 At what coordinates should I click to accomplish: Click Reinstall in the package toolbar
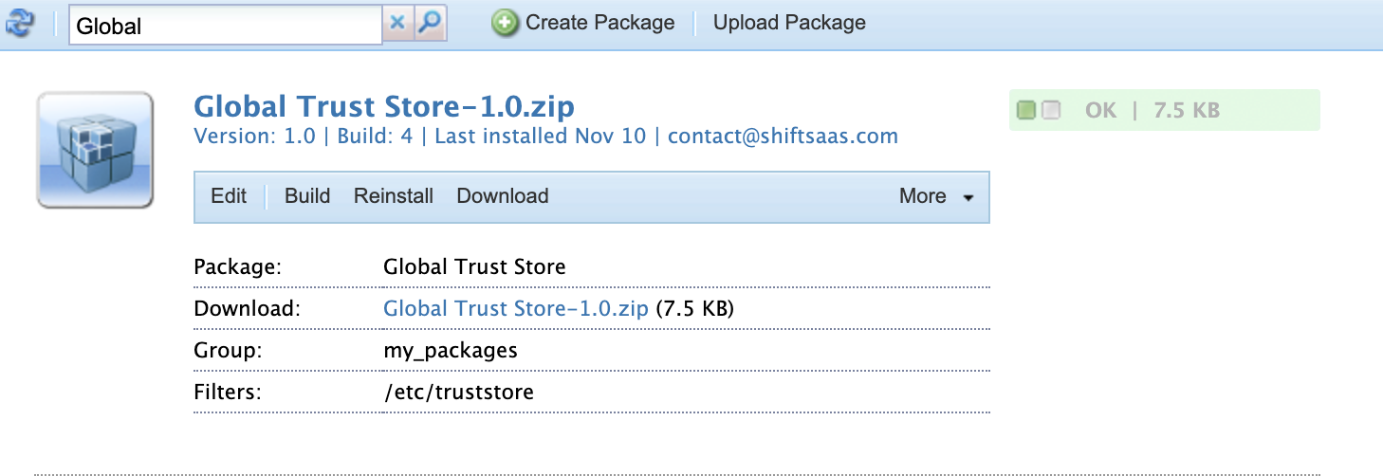(x=394, y=196)
